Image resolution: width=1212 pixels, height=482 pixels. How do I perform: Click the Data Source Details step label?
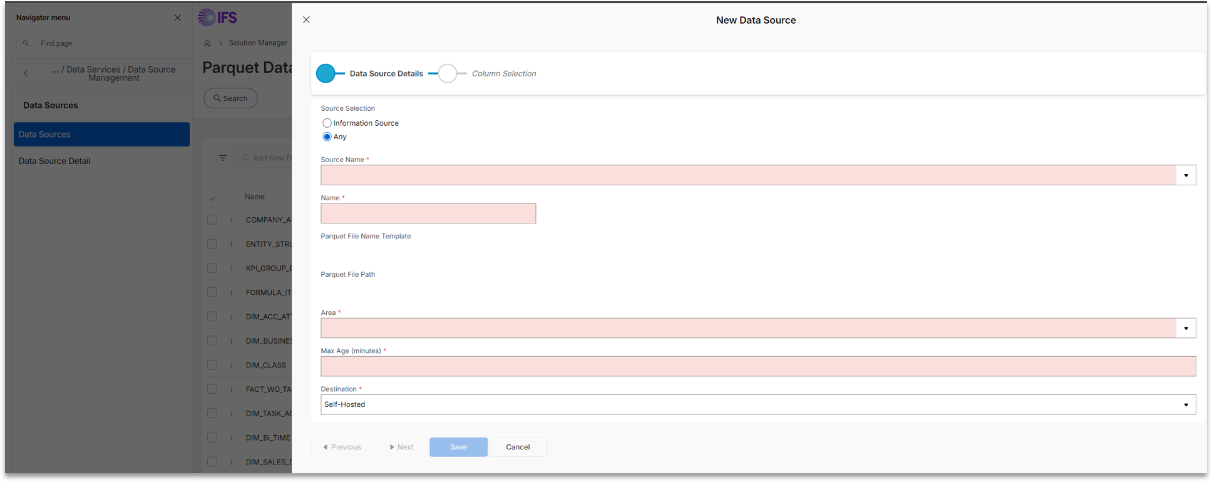coord(386,73)
